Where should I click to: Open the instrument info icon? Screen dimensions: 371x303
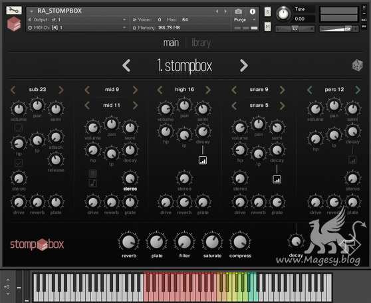pos(253,11)
